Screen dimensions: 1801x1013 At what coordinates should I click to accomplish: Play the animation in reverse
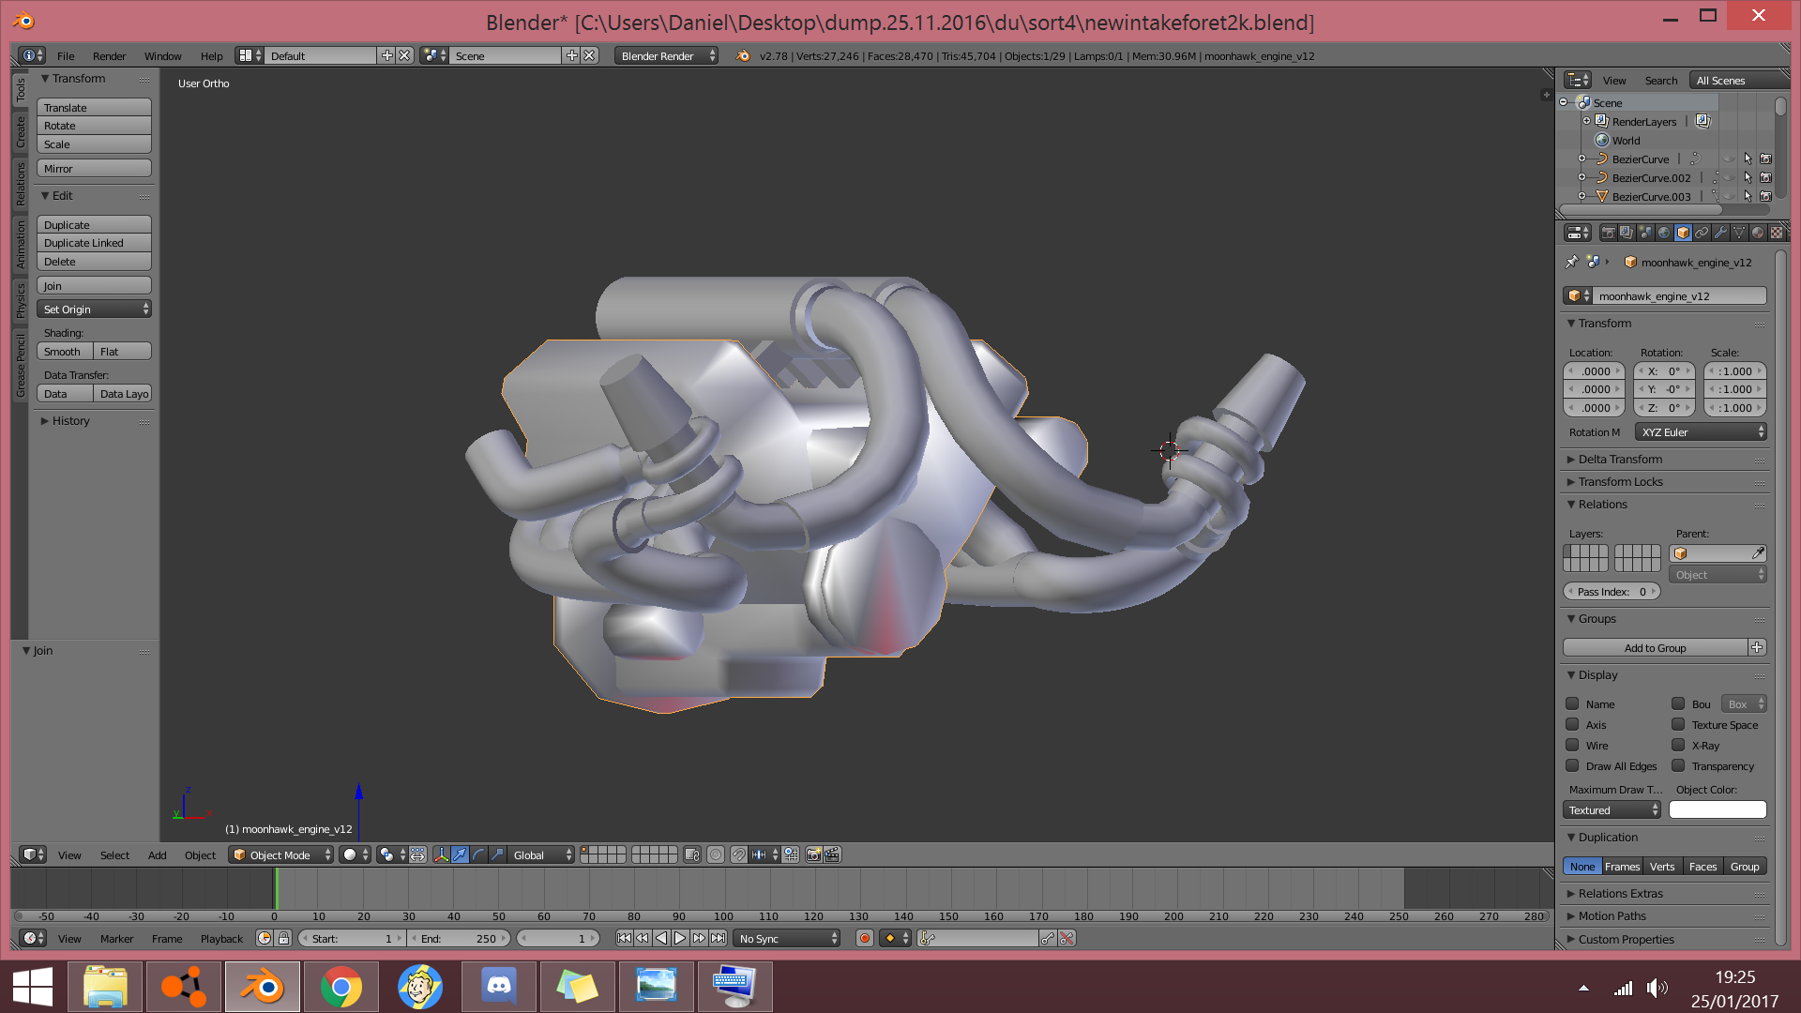point(661,938)
